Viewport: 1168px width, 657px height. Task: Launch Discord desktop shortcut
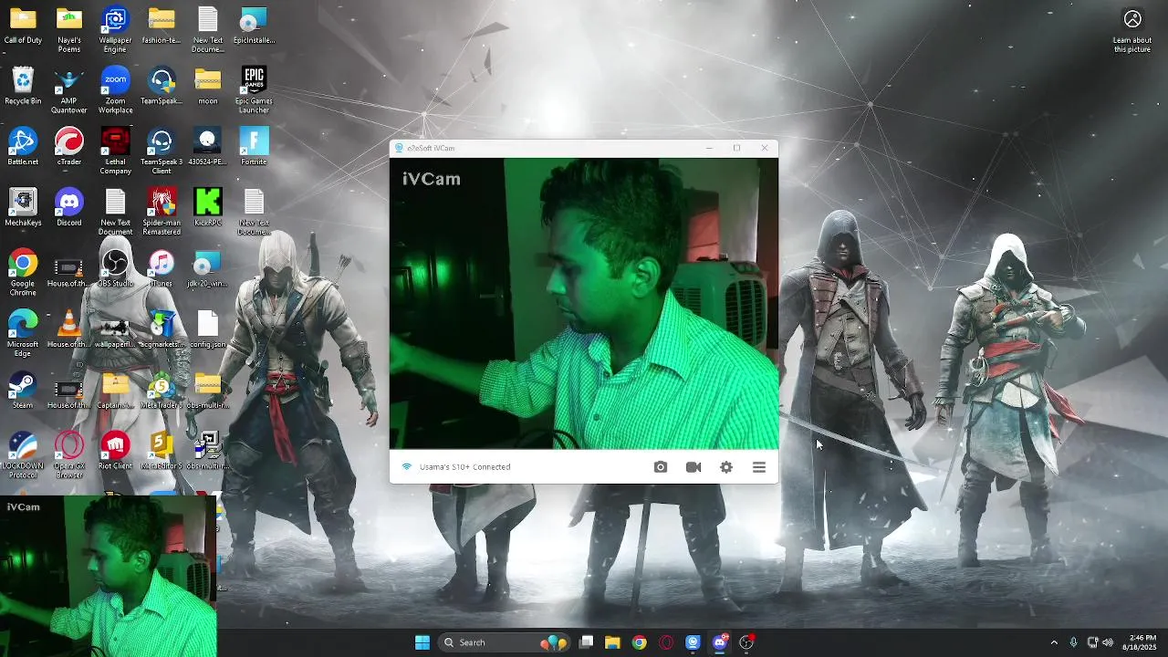[69, 208]
